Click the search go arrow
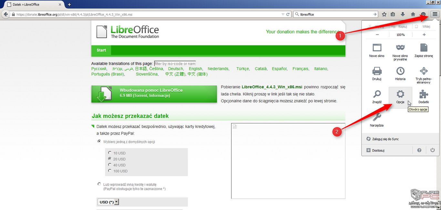 click(x=375, y=14)
